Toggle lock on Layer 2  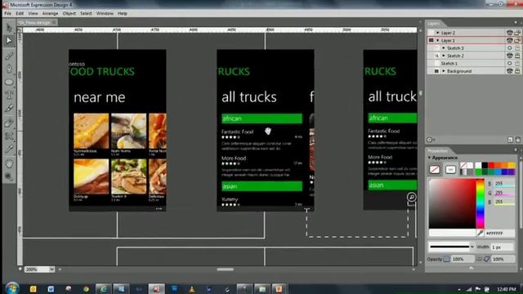[x=517, y=33]
